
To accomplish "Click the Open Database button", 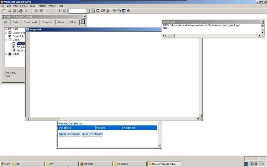I will coord(69,134).
